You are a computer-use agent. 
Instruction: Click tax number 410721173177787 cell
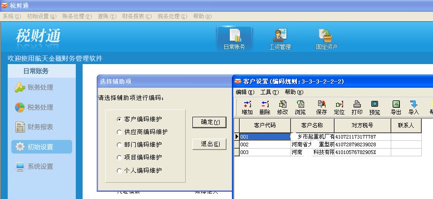(x=363, y=137)
